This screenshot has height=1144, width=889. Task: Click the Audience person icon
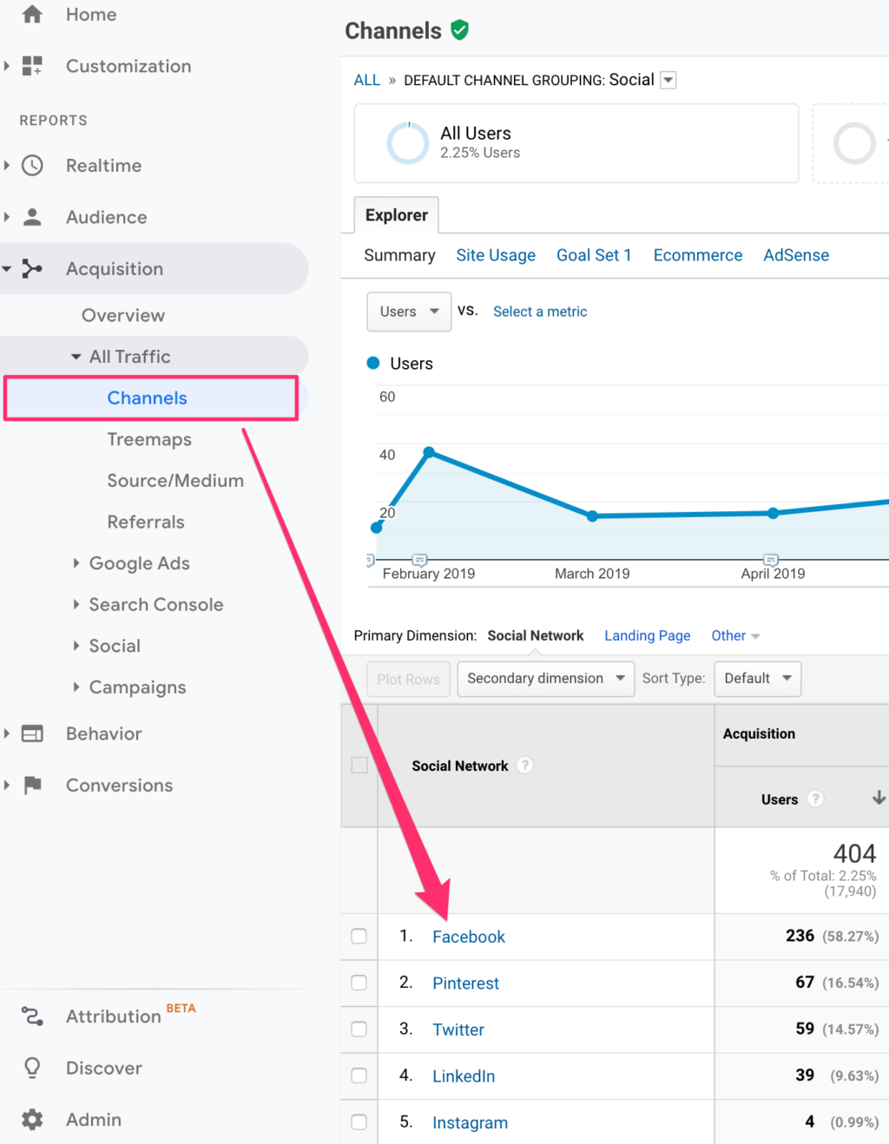[x=32, y=217]
